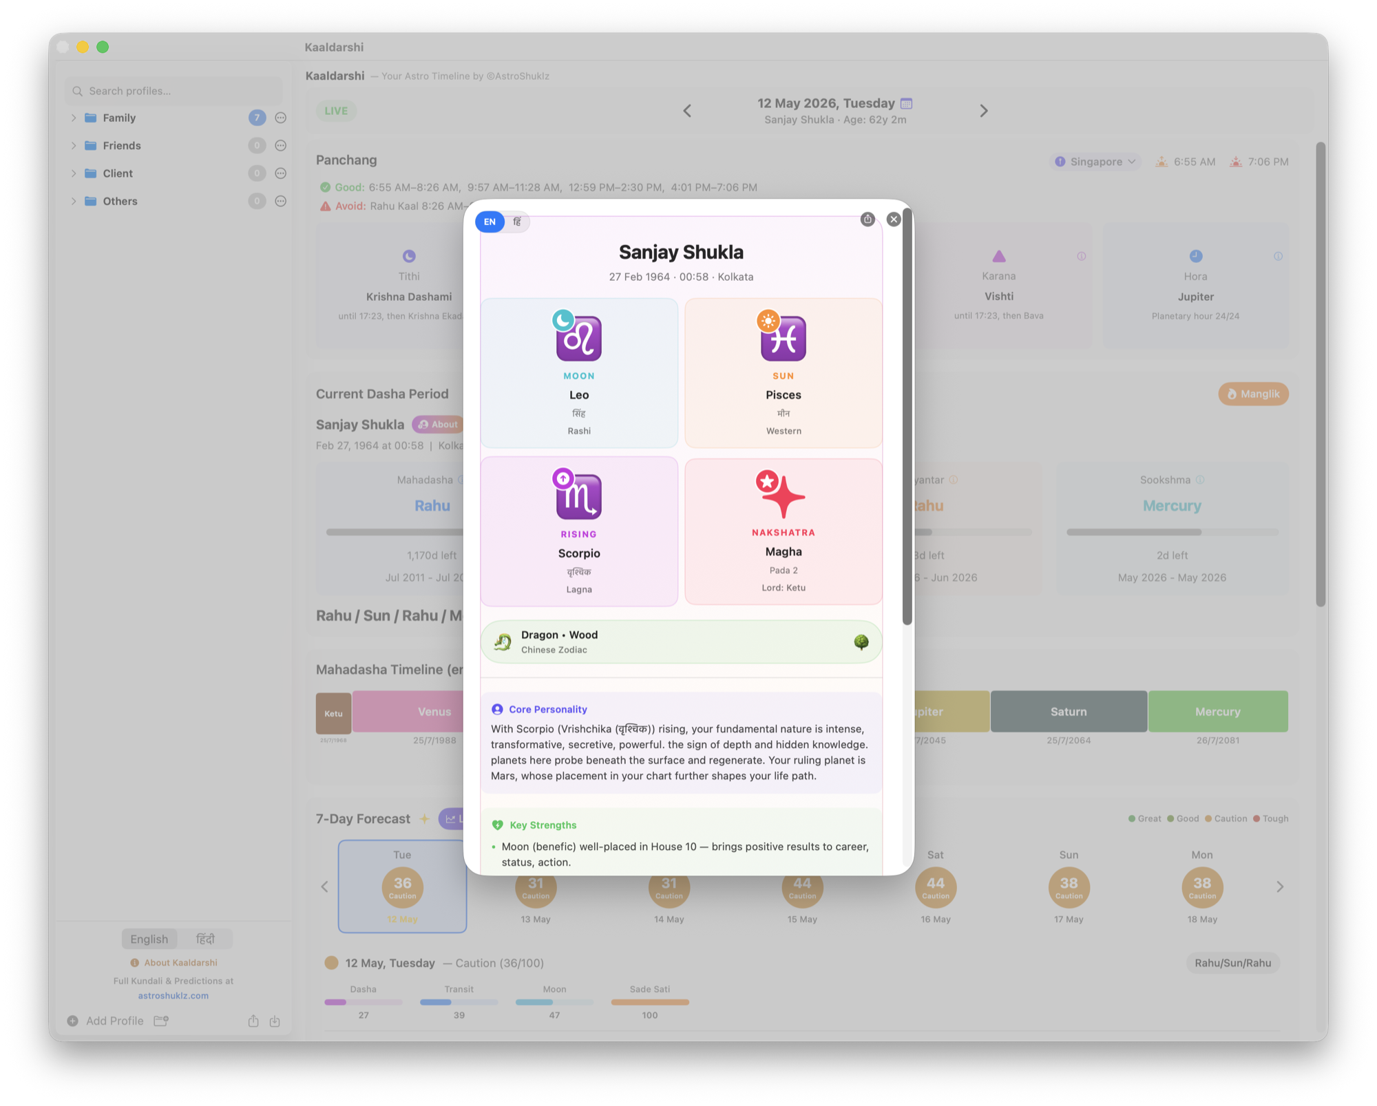Close the Sanjay Shukla profile popup
Image resolution: width=1377 pixels, height=1106 pixels.
click(x=894, y=220)
